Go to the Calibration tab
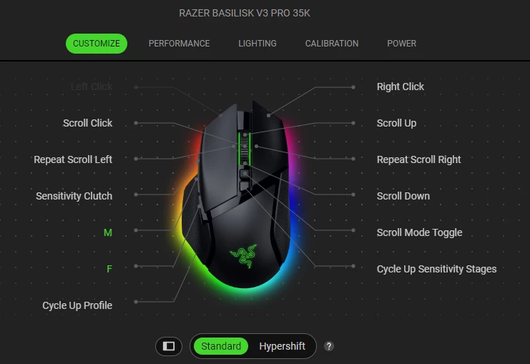 332,44
